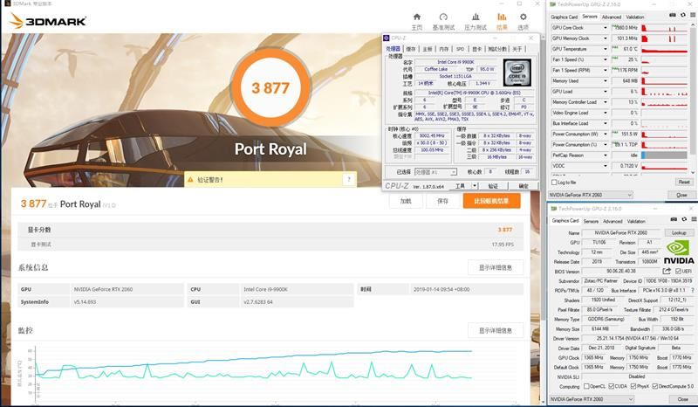Switch to Sensors tab in lower GPU-Z
The image size is (698, 407).
click(x=591, y=221)
